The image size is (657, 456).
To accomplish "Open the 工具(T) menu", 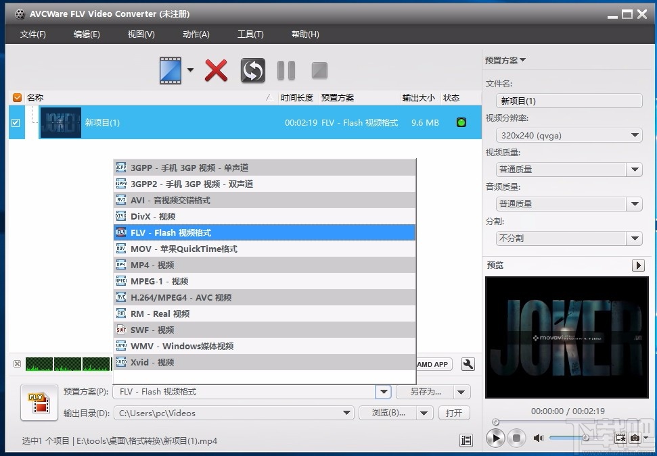I will click(250, 34).
